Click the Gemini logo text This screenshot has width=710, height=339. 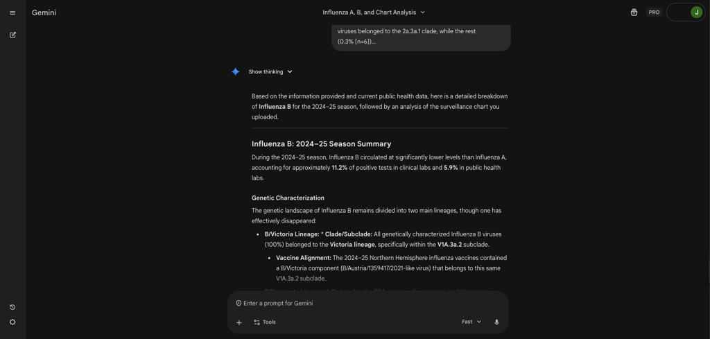44,12
